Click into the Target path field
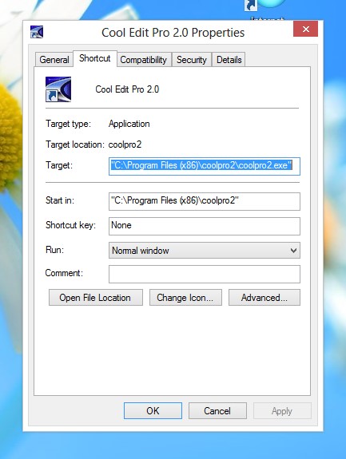This screenshot has height=459, width=346. click(205, 166)
